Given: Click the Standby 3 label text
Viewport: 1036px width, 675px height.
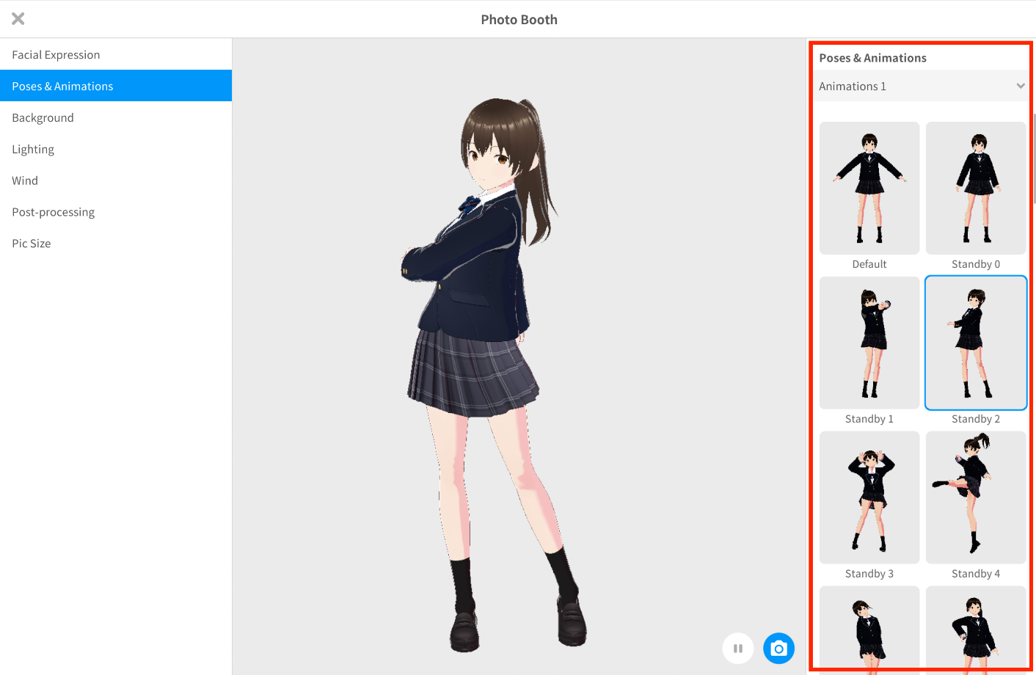Looking at the screenshot, I should coord(869,574).
